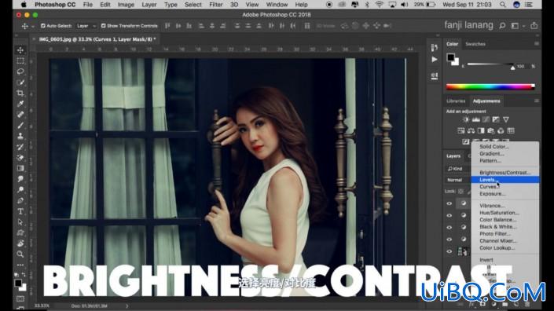Open the Auto-Select Layer dropdown

point(86,26)
